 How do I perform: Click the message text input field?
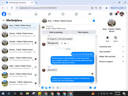coord(72,88)
